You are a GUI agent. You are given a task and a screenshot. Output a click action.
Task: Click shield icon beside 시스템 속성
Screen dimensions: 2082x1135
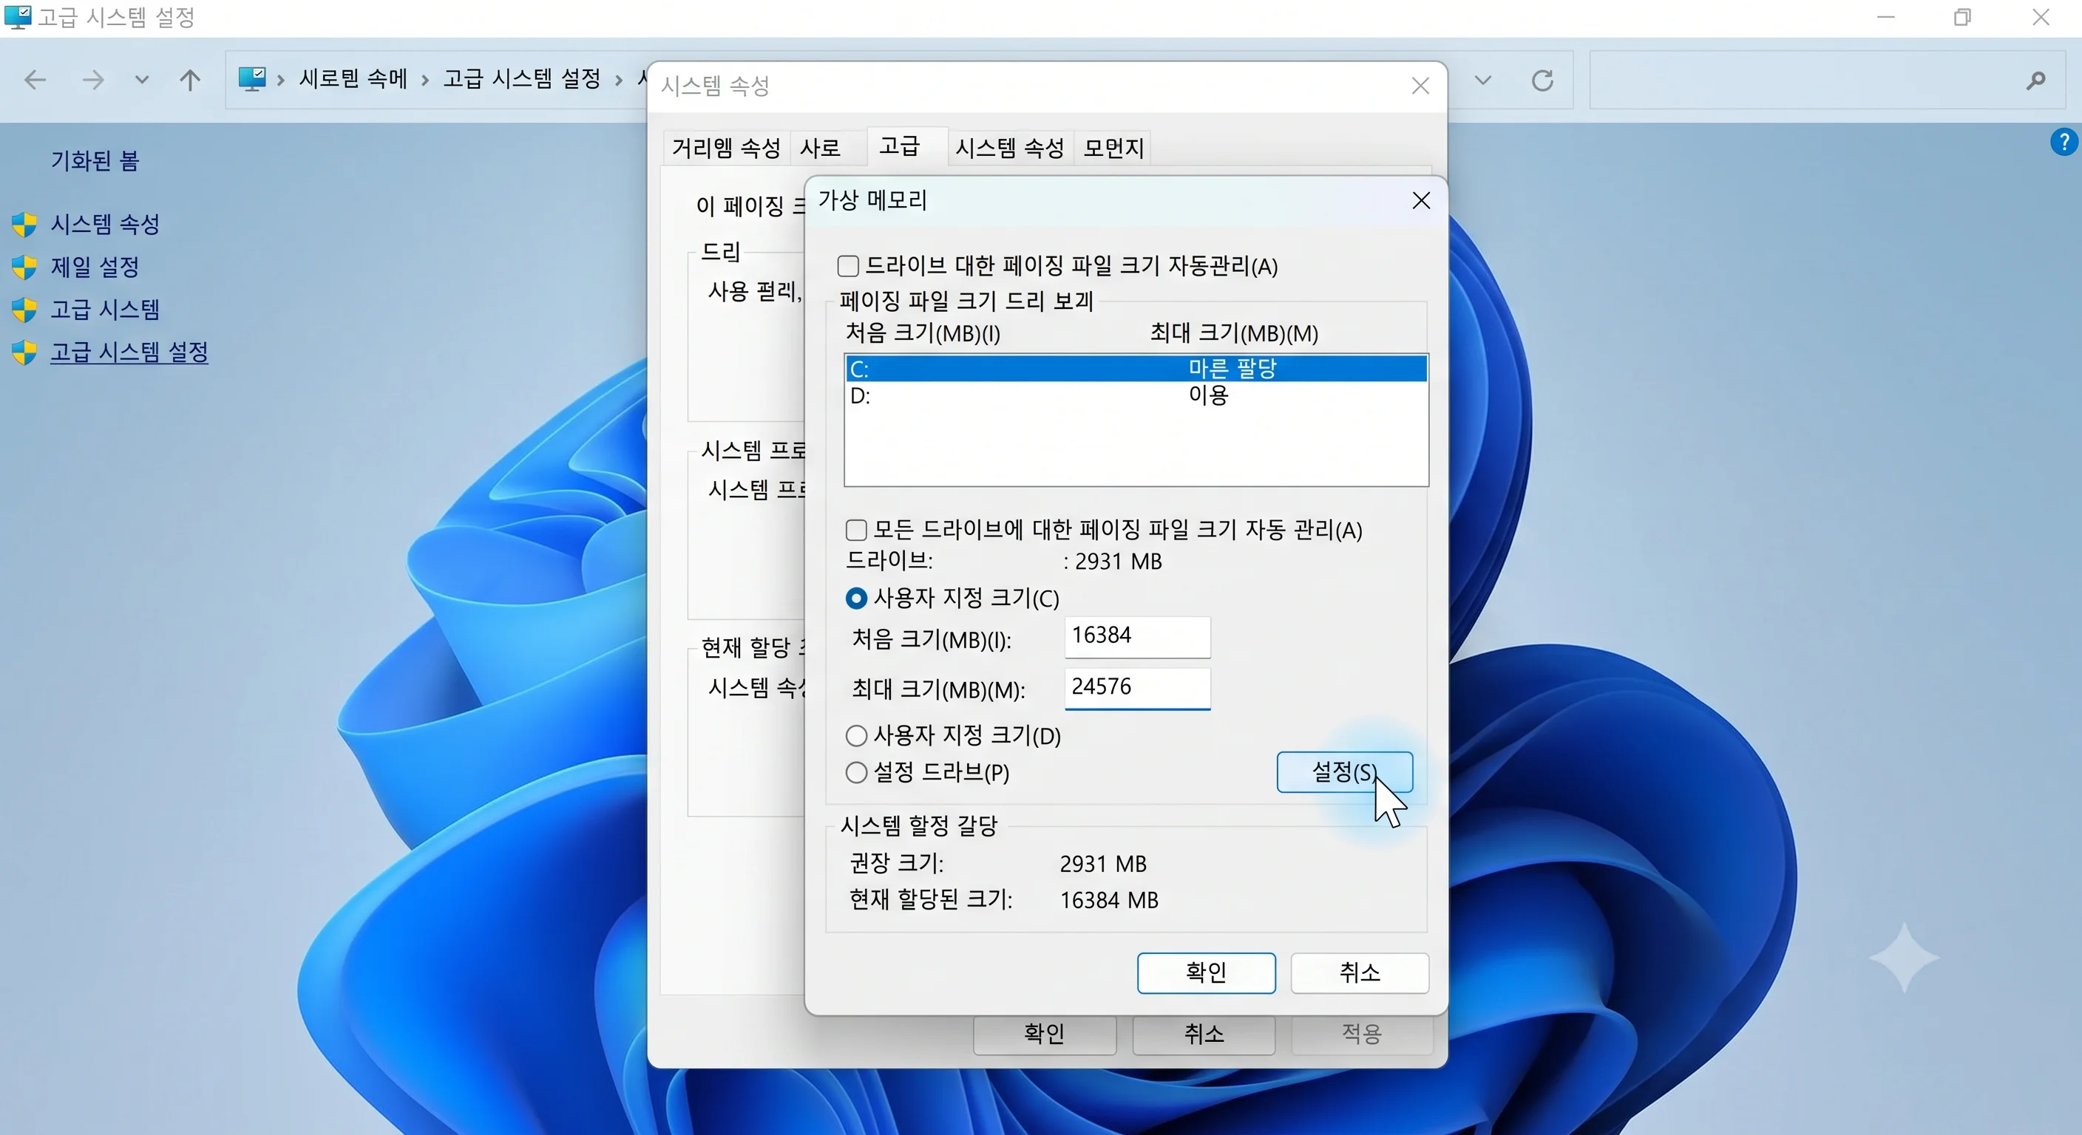(x=25, y=225)
